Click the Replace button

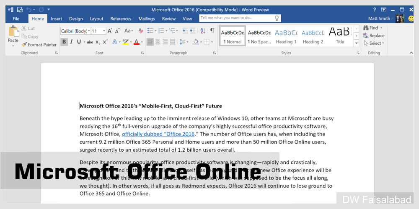click(374, 36)
